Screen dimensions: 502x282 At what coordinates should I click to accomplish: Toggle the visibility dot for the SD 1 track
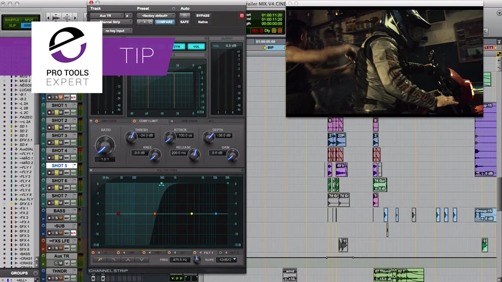5,126
